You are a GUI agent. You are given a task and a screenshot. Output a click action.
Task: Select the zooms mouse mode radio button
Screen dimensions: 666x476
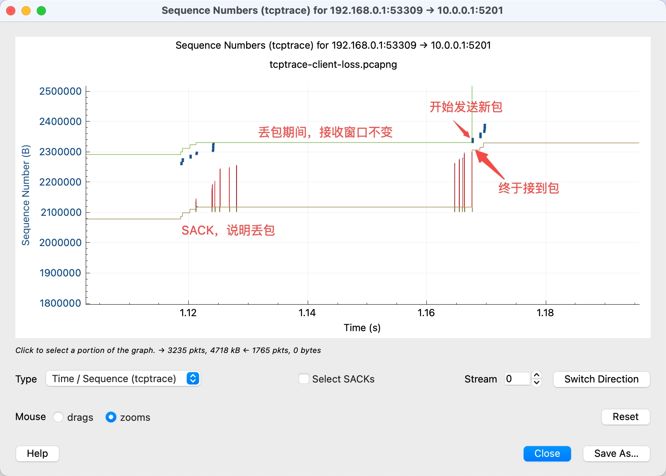[111, 417]
